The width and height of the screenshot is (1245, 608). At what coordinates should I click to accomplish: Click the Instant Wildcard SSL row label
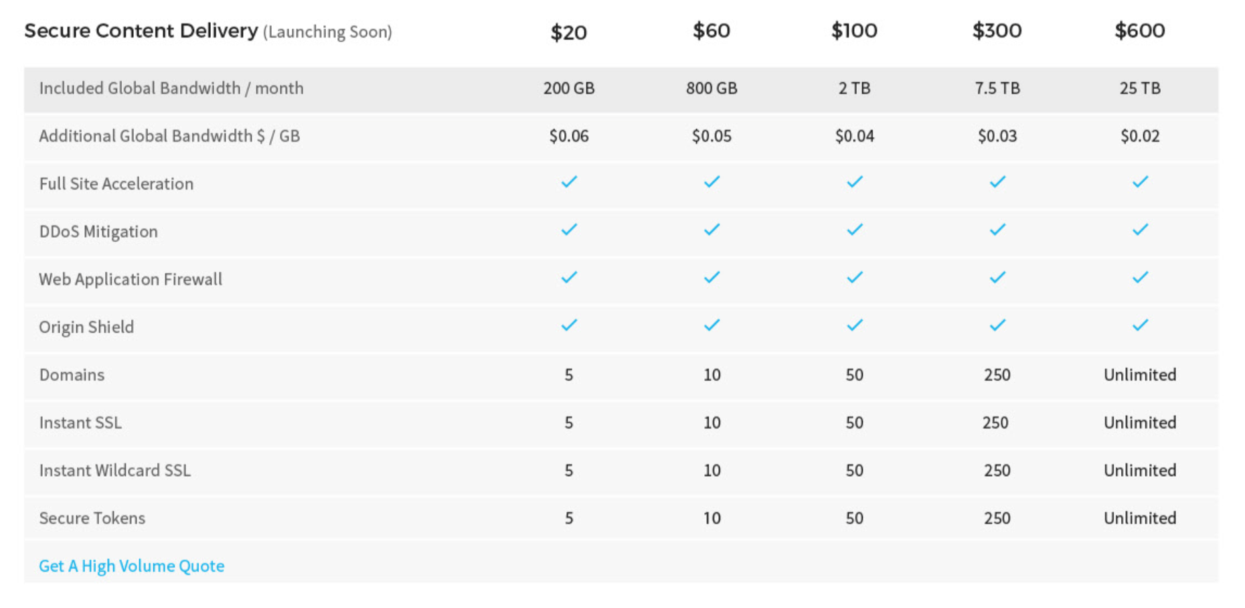coord(114,471)
